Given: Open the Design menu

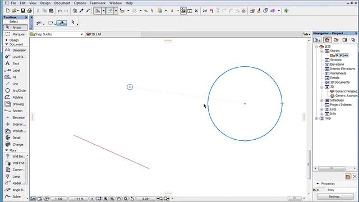Looking at the screenshot, I should (45, 3).
